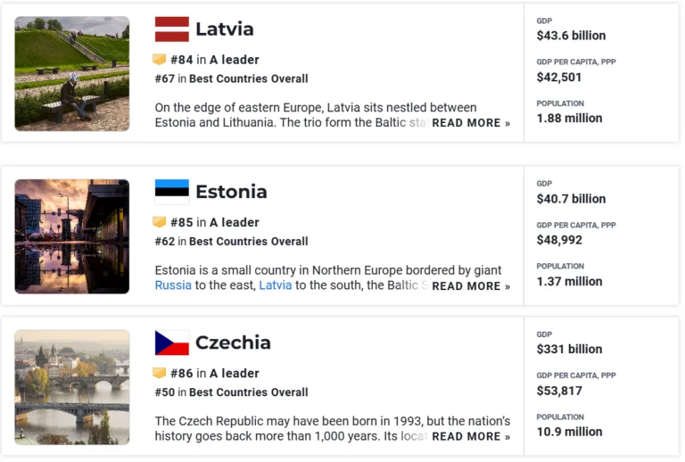Screen dimensions: 685x462
Task: Click Estonia's "Best Countries Overall" ranking text
Action: tap(248, 242)
